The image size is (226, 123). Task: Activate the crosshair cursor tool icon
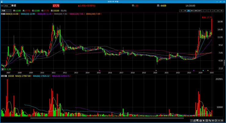click(210, 121)
